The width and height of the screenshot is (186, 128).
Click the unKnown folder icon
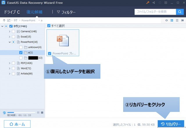(26, 47)
